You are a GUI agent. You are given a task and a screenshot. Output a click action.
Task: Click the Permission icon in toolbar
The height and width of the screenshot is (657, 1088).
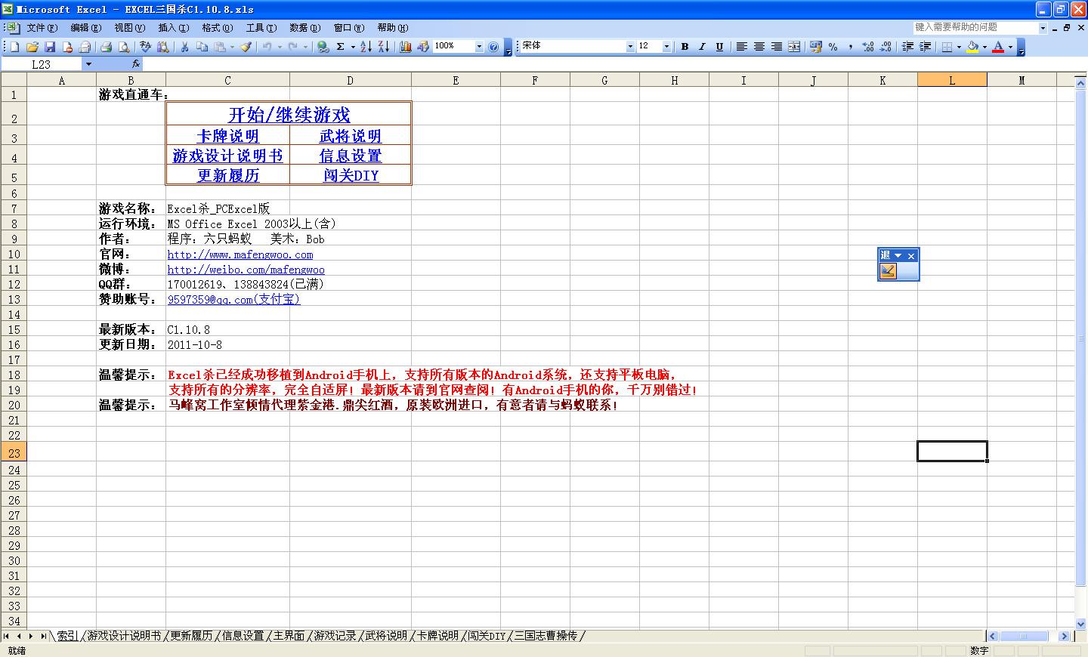pos(68,47)
